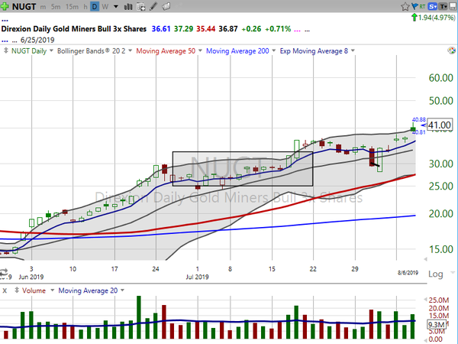Open the chart type bar icon
The height and width of the screenshot is (344, 458).
(127, 6)
